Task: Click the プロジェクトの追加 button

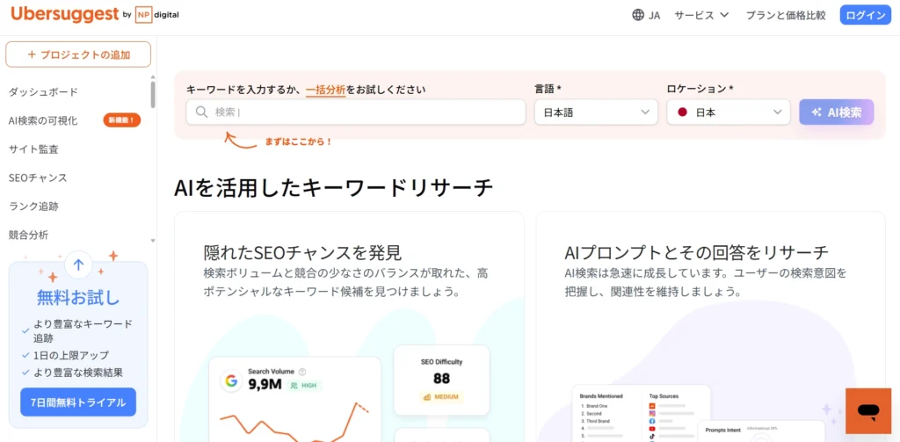Action: tap(78, 54)
